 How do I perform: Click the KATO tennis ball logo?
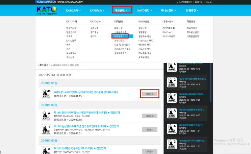[x=47, y=10]
